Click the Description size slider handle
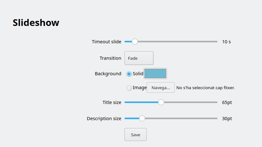The width and height of the screenshot is (262, 147). [x=142, y=119]
